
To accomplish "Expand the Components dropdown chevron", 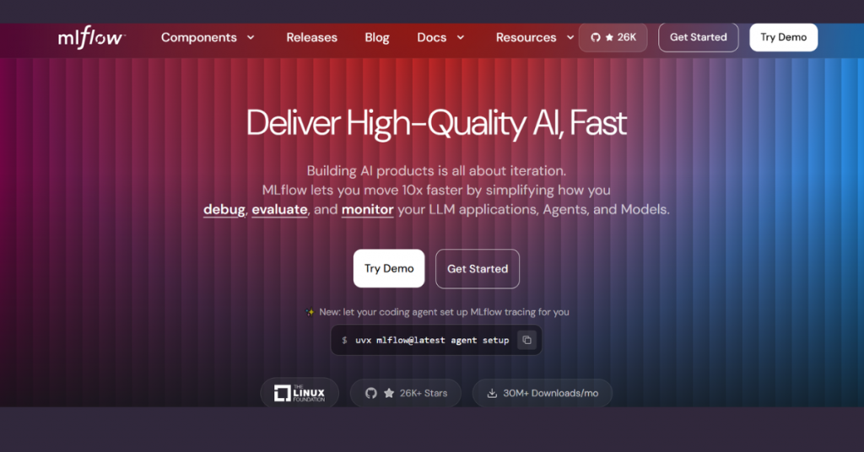I will (251, 37).
